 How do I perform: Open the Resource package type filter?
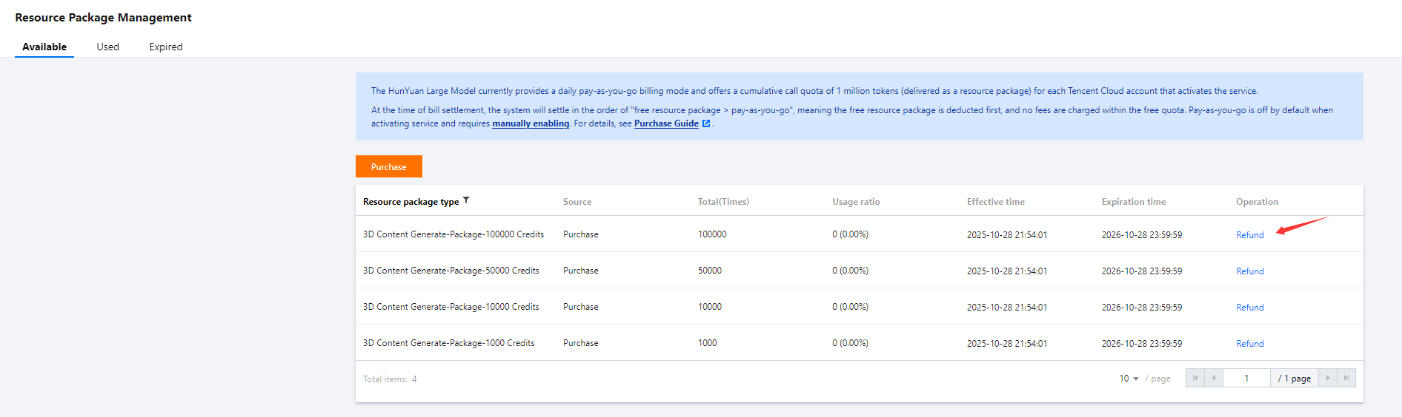tap(466, 200)
